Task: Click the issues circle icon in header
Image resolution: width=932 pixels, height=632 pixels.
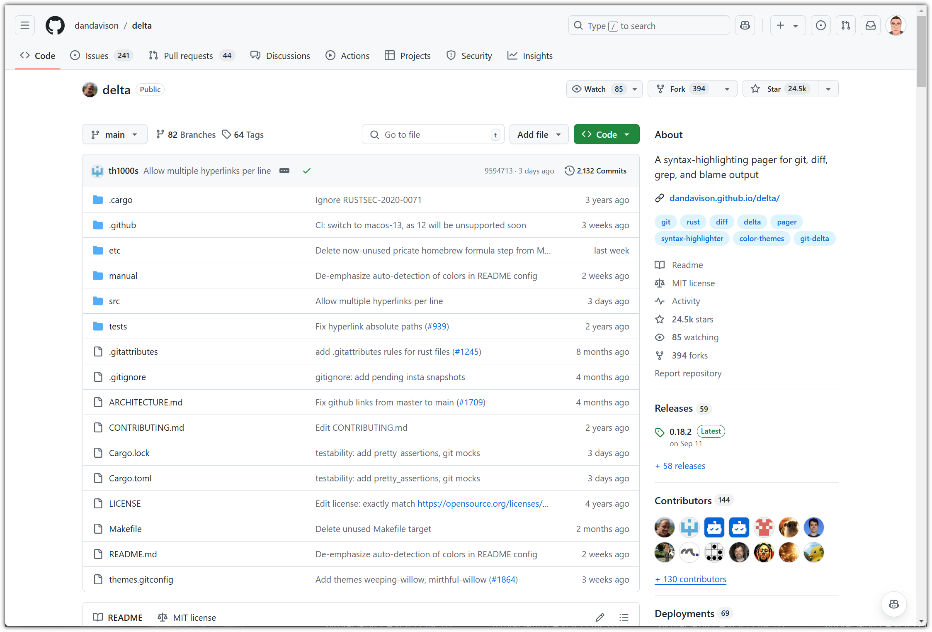Action: (821, 25)
